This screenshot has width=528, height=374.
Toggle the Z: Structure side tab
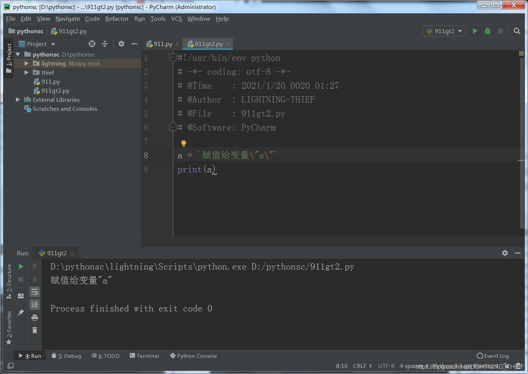pos(9,282)
